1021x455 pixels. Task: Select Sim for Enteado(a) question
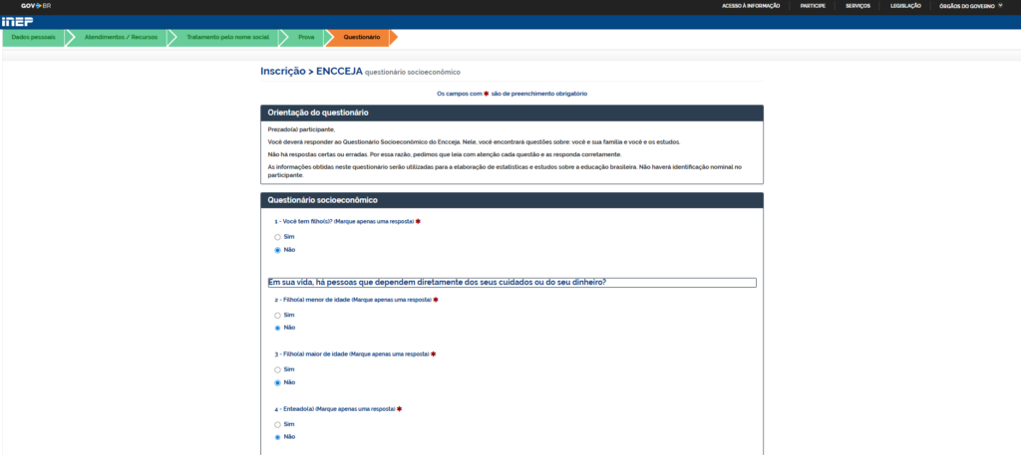pos(277,424)
